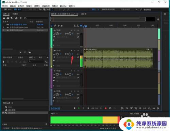
Task: Select the Edit Audio to Video workspace
Action: 108,10
